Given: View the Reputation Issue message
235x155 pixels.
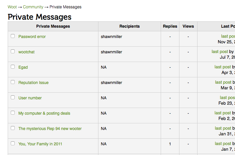Looking at the screenshot, I should pos(33,83).
